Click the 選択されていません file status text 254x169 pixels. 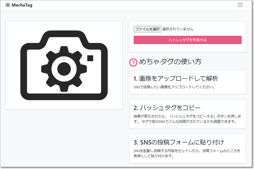(178, 29)
